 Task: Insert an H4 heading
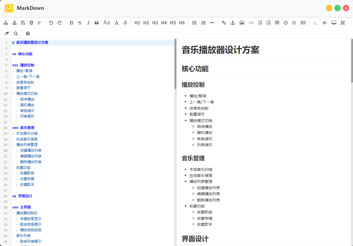tap(164, 23)
